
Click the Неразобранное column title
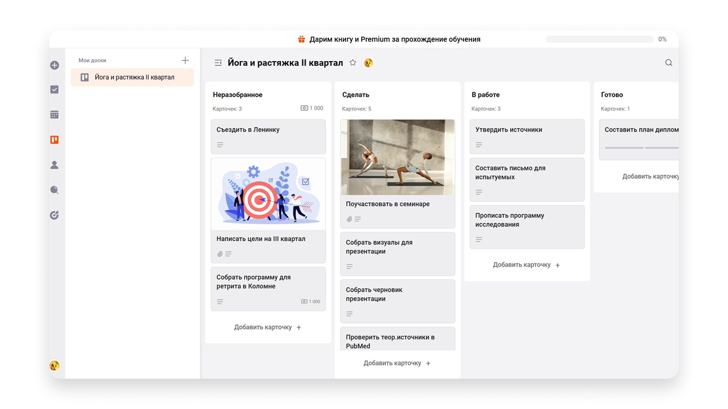pyautogui.click(x=237, y=95)
